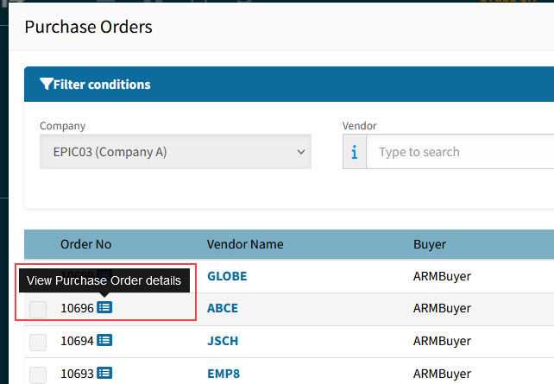Click order number 10694 text
The height and width of the screenshot is (384, 554).
77,341
